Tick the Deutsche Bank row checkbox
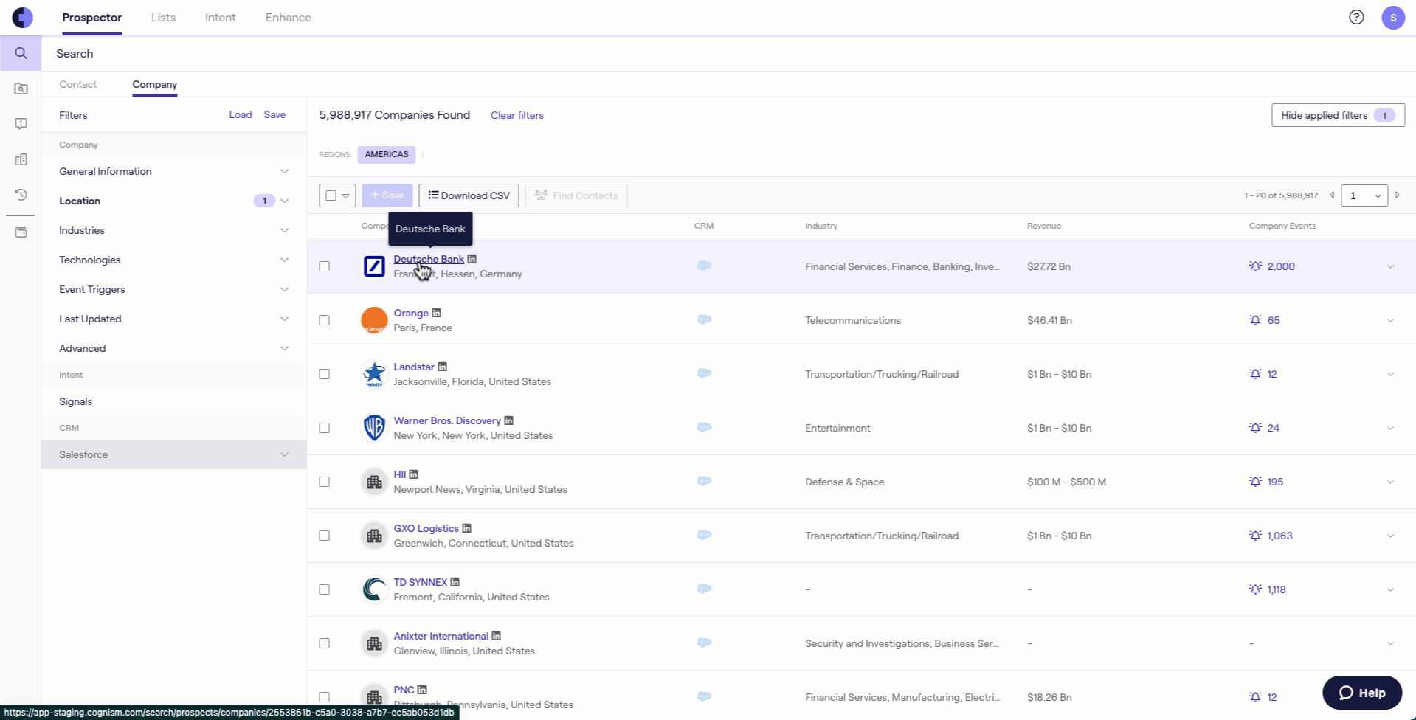The image size is (1416, 720). pos(324,266)
